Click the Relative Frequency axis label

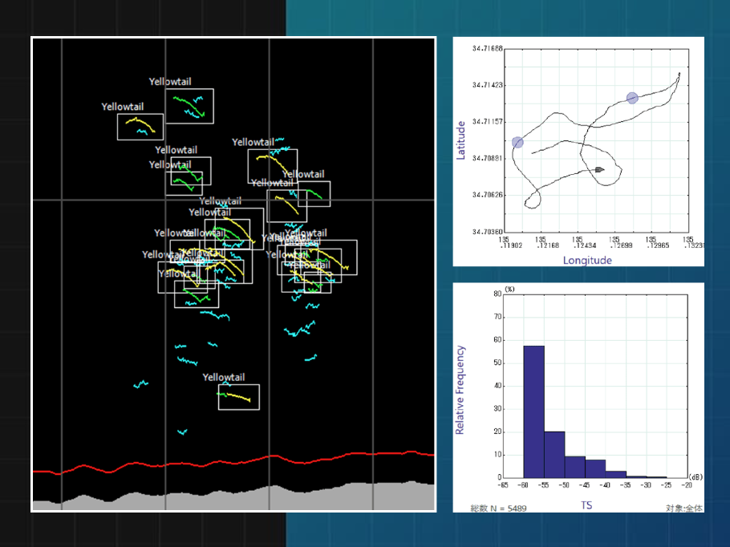tap(460, 390)
